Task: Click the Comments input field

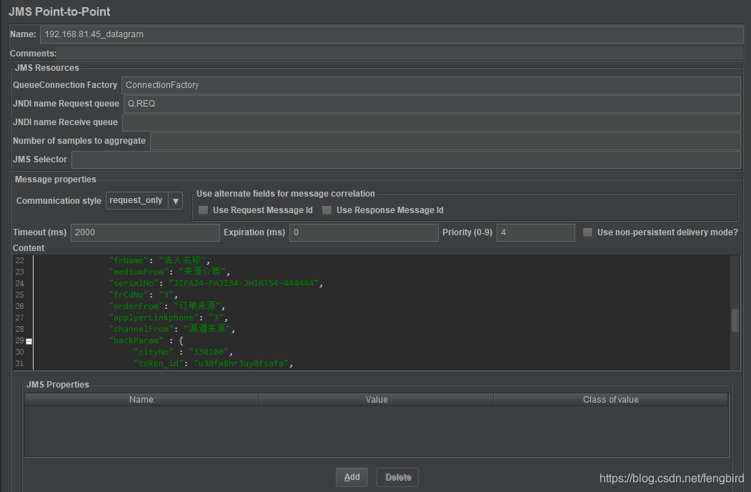Action: (x=401, y=53)
